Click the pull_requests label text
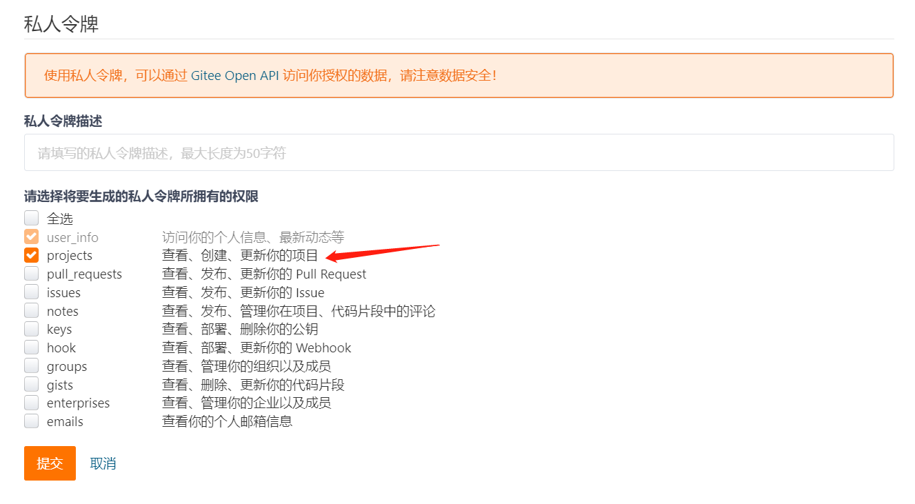The height and width of the screenshot is (504, 915). tap(84, 274)
